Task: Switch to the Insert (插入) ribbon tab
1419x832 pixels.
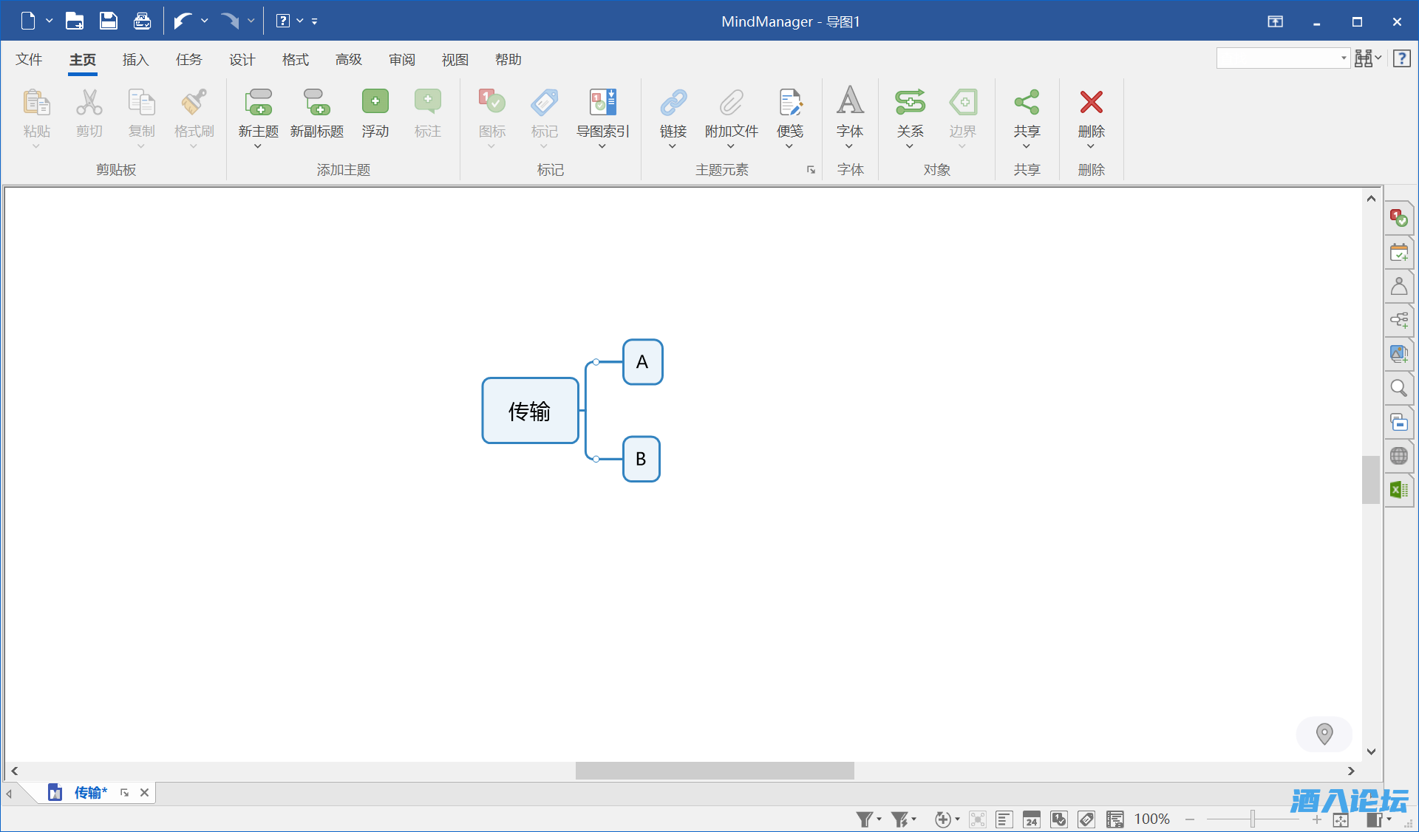Action: click(135, 60)
